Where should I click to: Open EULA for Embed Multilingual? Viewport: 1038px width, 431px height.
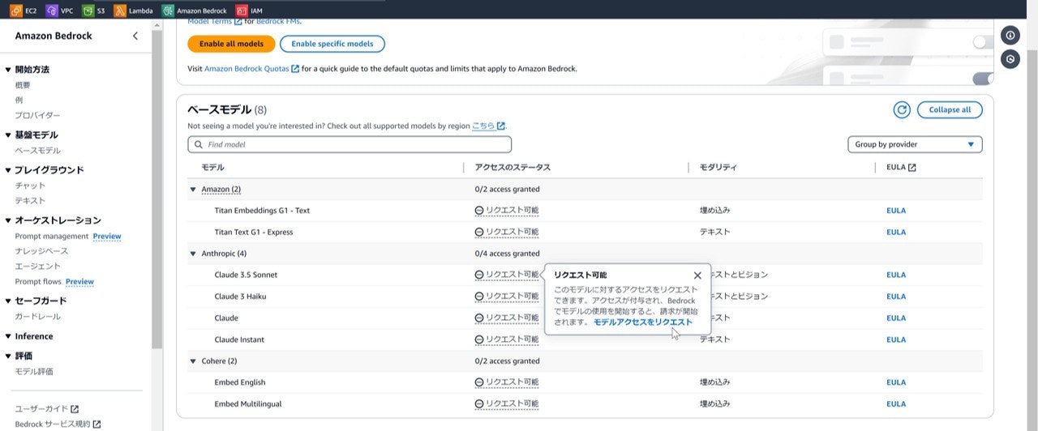(896, 404)
